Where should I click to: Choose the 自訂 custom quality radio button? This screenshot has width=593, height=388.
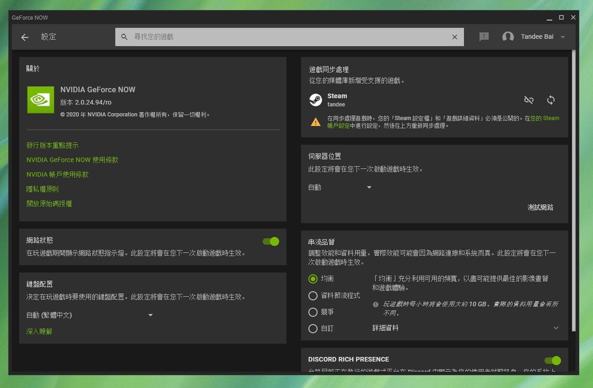313,328
